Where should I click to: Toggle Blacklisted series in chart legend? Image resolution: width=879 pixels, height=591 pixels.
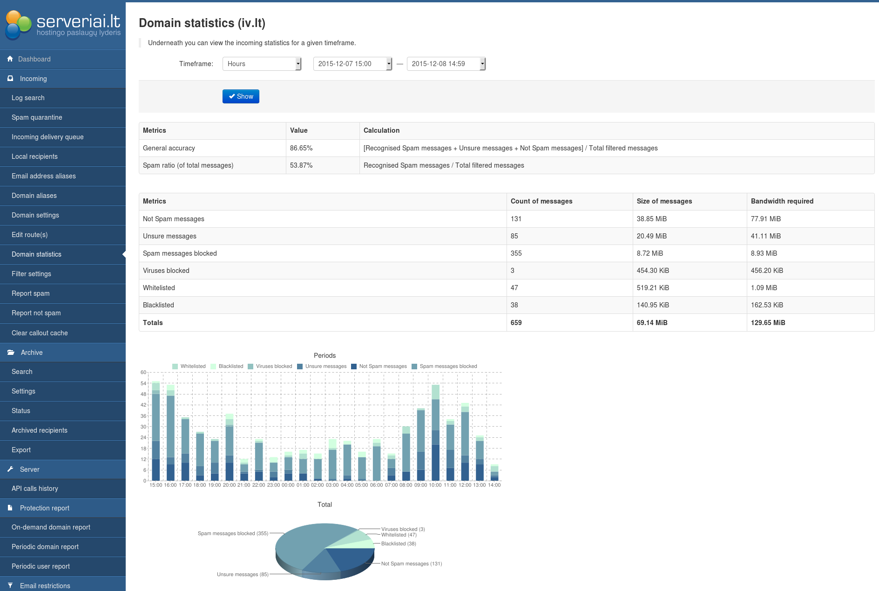230,367
